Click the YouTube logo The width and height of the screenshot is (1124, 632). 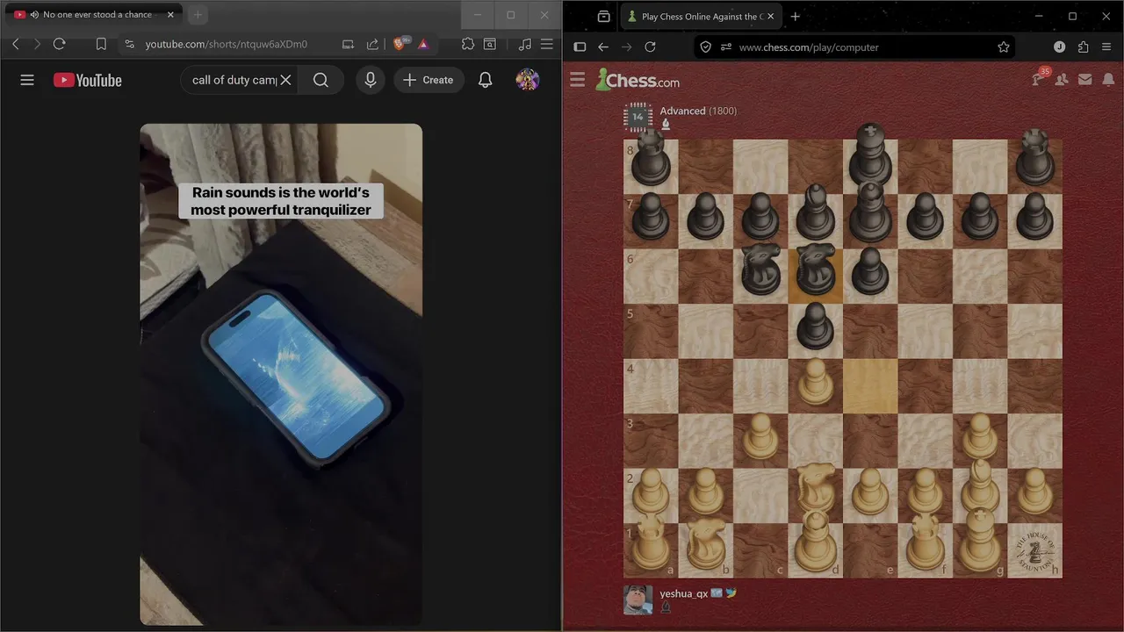88,80
